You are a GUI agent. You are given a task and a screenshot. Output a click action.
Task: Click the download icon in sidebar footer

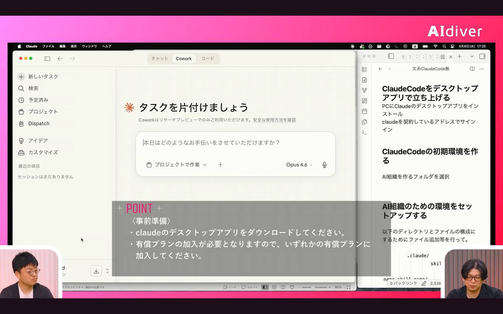[x=96, y=271]
